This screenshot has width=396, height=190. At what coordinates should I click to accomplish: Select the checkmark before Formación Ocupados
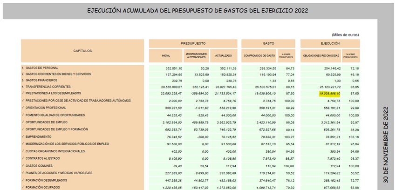(22, 187)
